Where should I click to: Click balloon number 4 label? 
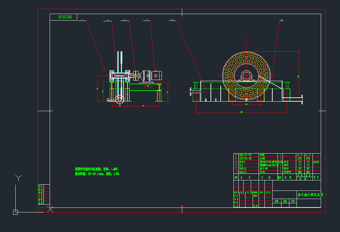coord(147,20)
